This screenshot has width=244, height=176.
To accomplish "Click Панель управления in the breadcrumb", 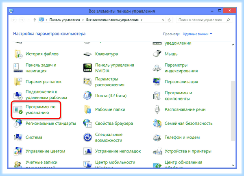I will tap(65, 20).
